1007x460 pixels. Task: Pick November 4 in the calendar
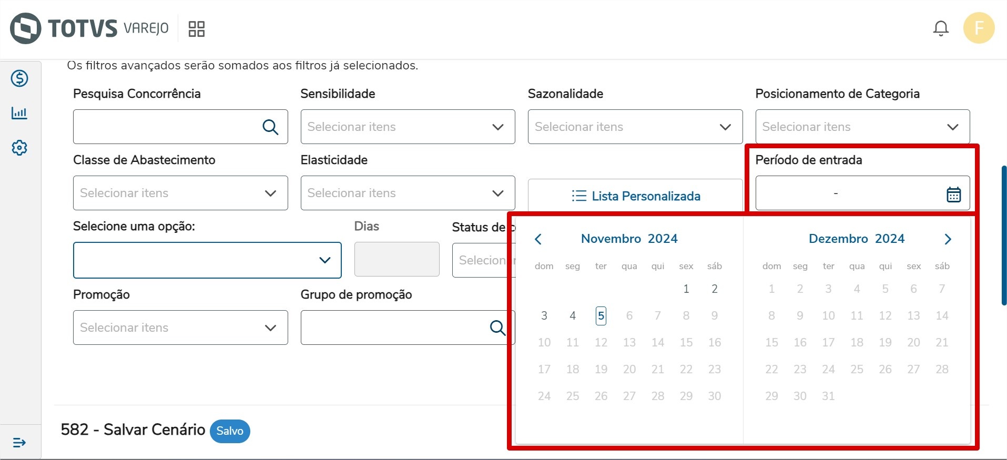tap(573, 316)
